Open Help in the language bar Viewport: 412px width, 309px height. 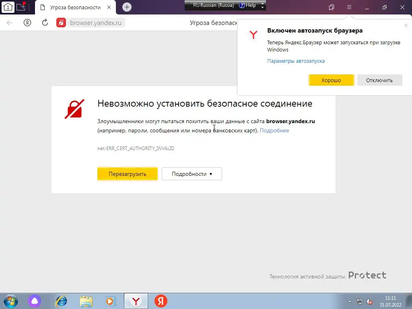coord(247,5)
